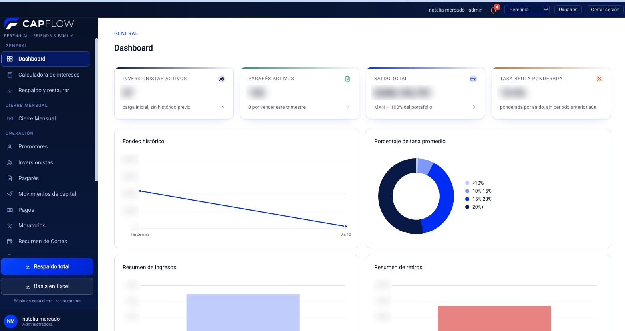Open Cierre Mensual page

46,119
